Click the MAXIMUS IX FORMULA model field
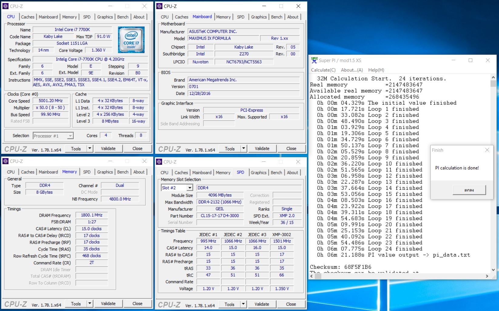 coord(223,38)
